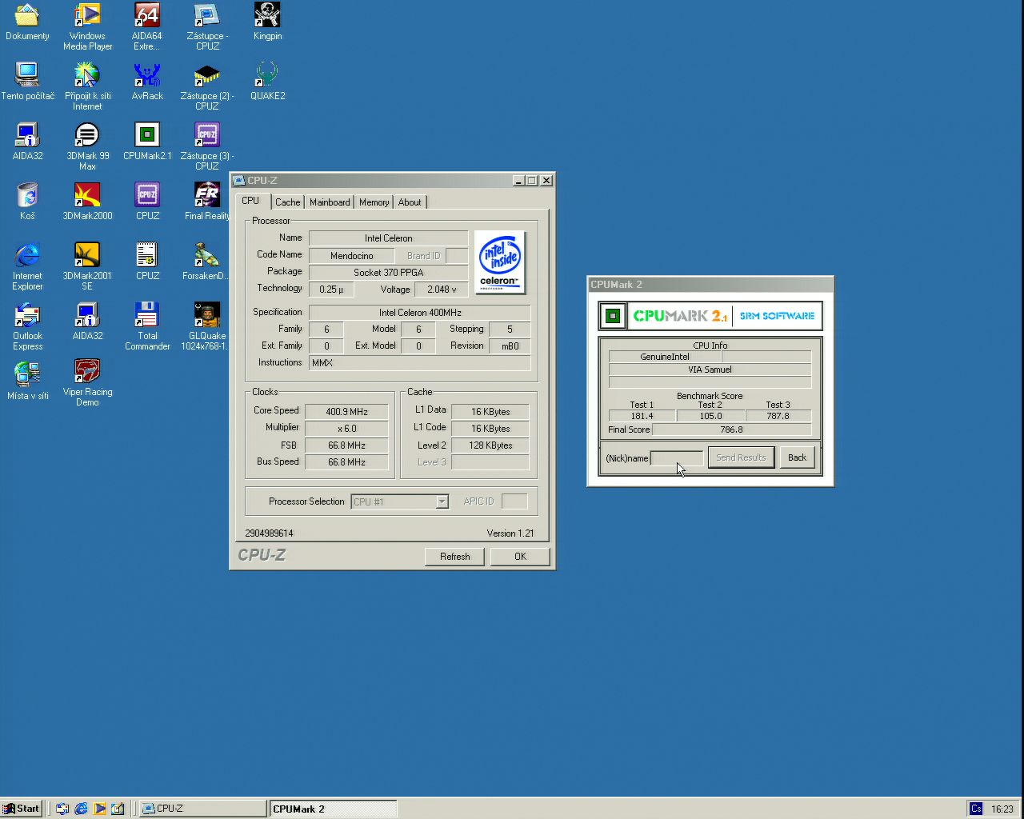The height and width of the screenshot is (819, 1024).
Task: Click VIA Samuel text in CPU Info
Action: (710, 370)
